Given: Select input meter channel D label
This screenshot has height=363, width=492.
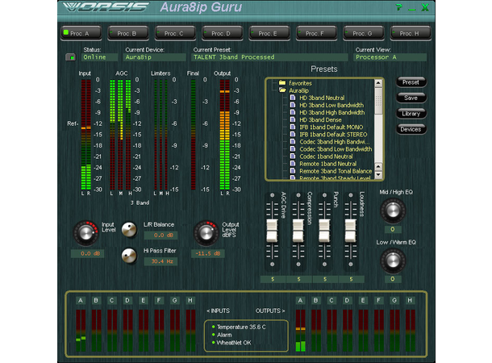Looking at the screenshot, I should point(127,301).
